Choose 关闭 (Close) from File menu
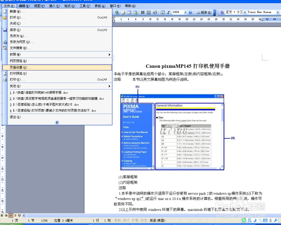281x225 pixels. pos(57,24)
